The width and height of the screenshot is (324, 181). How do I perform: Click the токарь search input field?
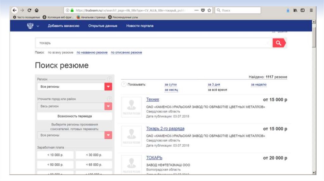click(x=153, y=43)
